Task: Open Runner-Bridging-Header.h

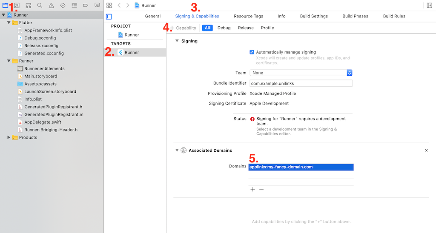Action: coord(51,130)
